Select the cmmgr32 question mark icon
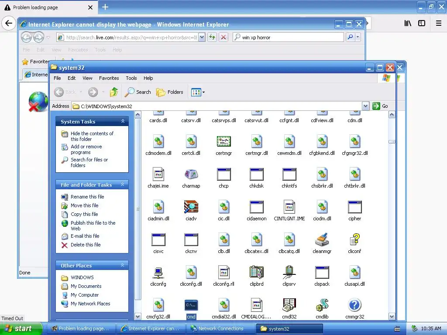Viewport: 447px width, 335px height. 354,305
